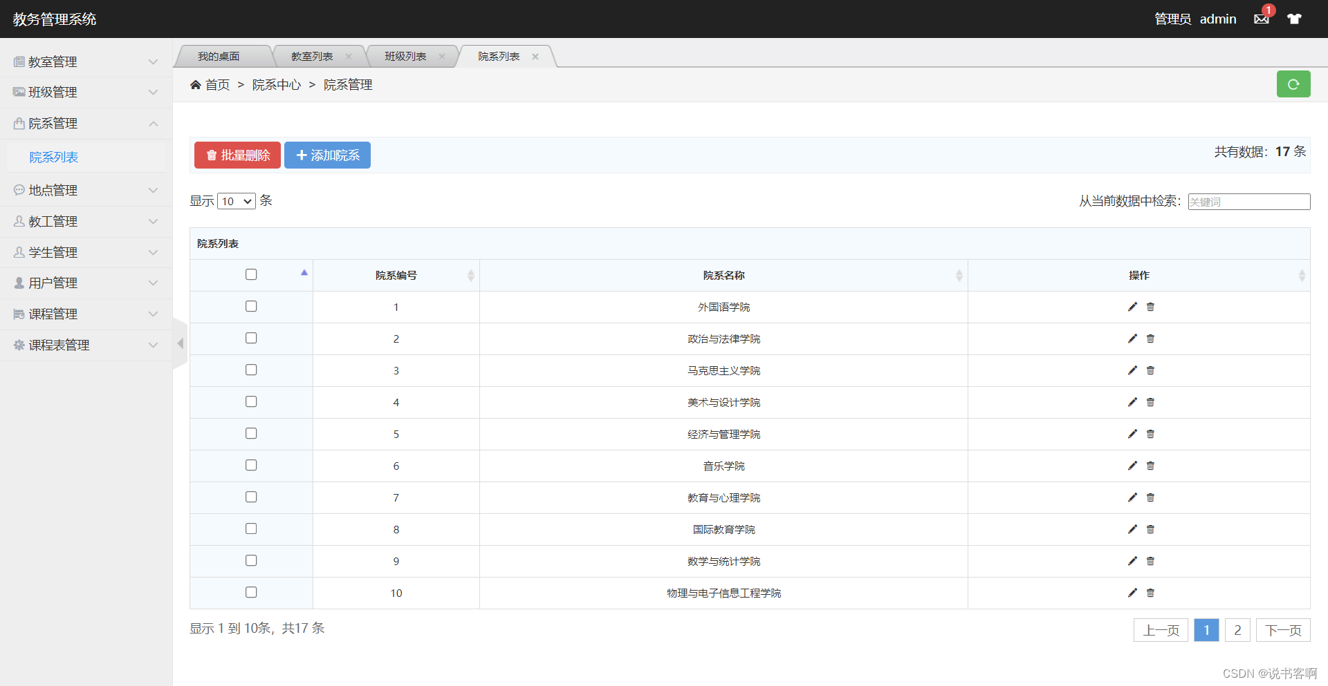
Task: Click the home icon in the breadcrumb
Action: 196,84
